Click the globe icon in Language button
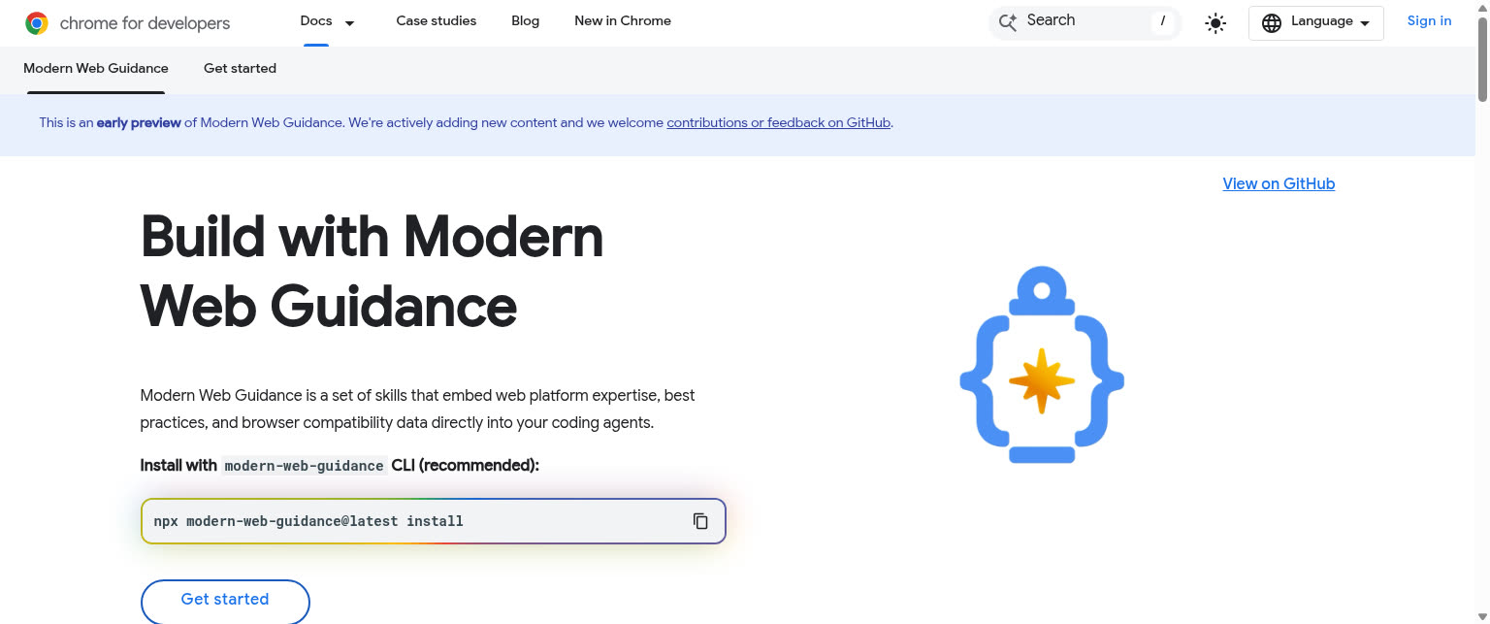This screenshot has width=1490, height=624. (1272, 22)
